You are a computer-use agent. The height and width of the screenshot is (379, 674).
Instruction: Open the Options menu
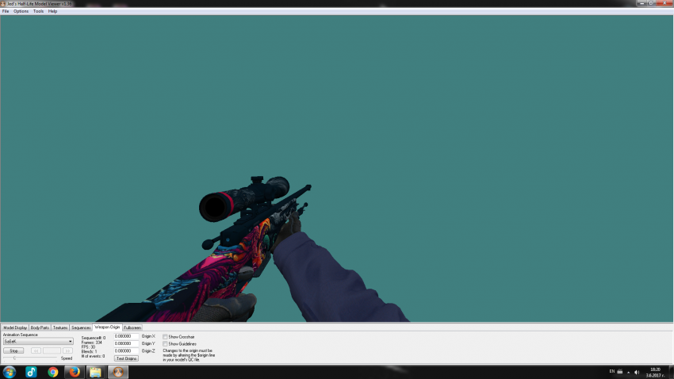[x=21, y=11]
